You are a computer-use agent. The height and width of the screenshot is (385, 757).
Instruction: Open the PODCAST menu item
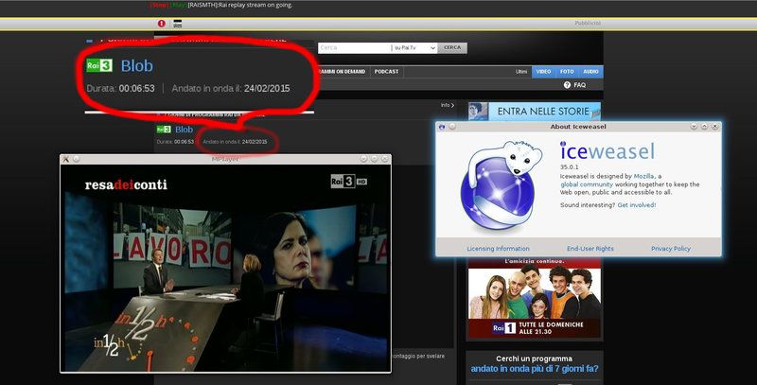click(386, 71)
